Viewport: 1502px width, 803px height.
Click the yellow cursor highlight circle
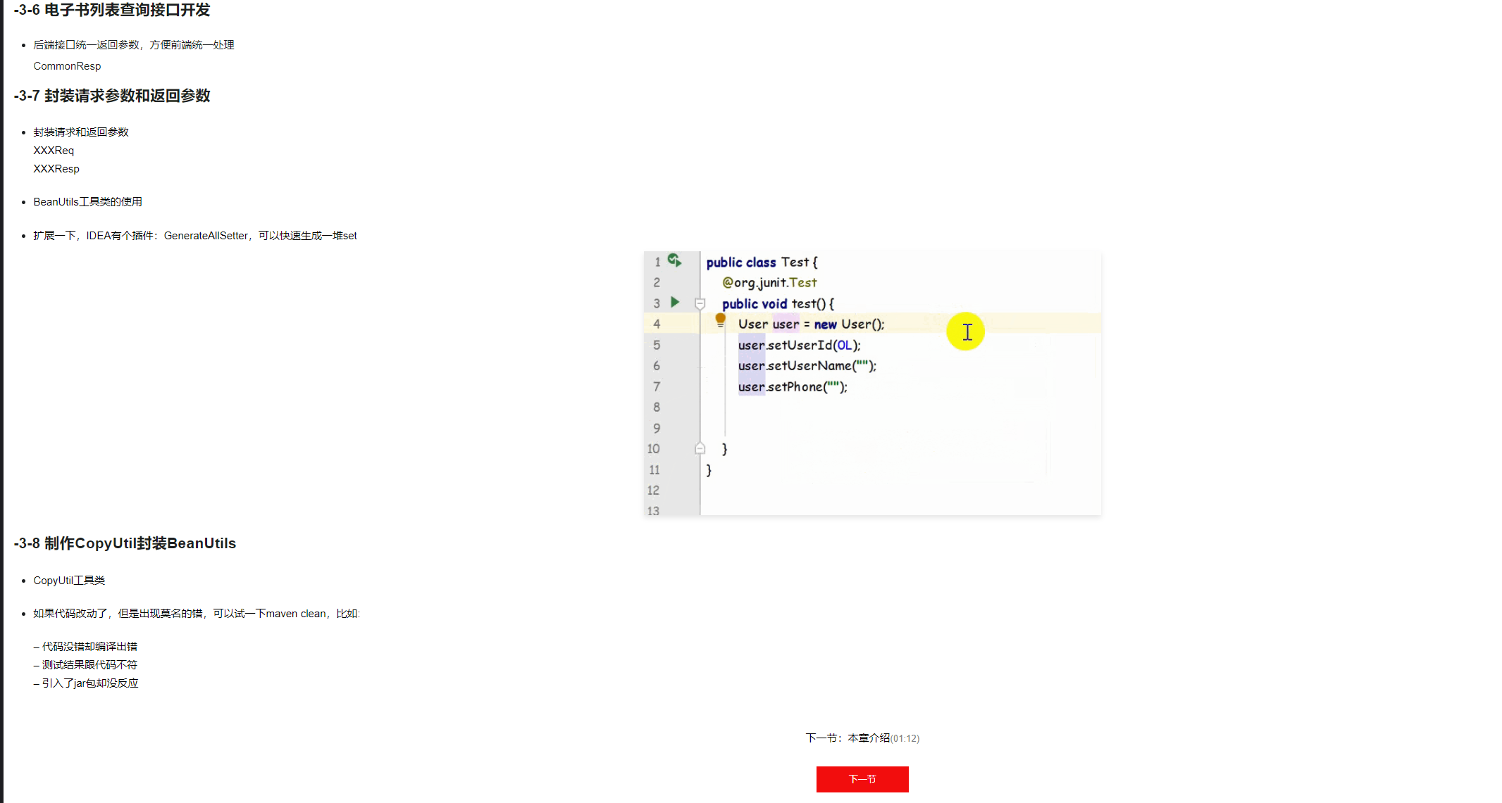click(965, 331)
